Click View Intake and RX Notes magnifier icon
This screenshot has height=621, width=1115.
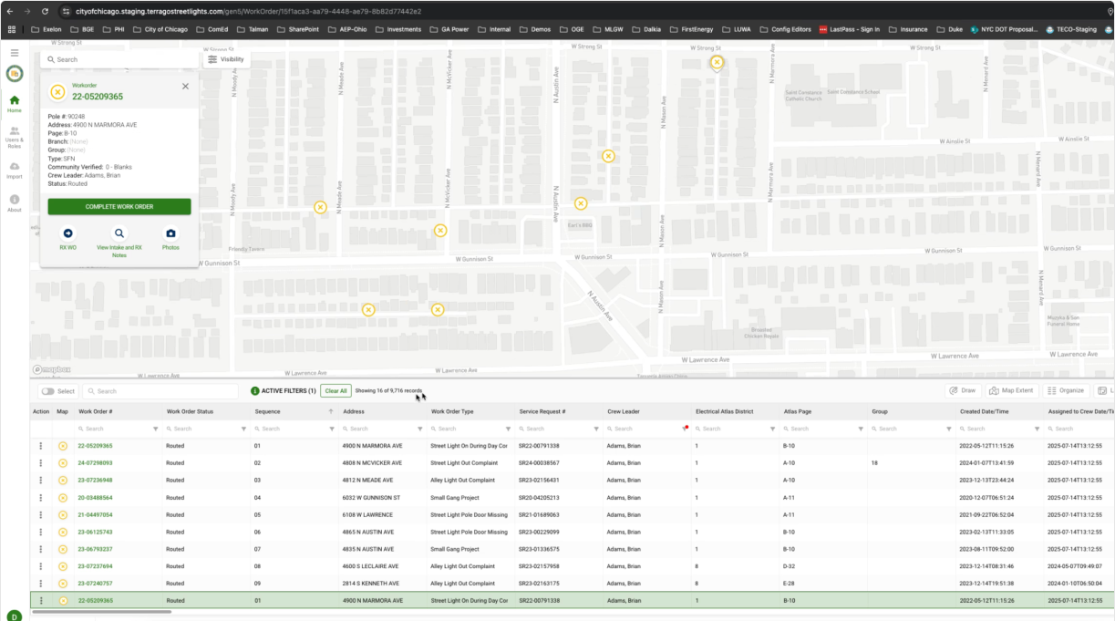pyautogui.click(x=119, y=233)
